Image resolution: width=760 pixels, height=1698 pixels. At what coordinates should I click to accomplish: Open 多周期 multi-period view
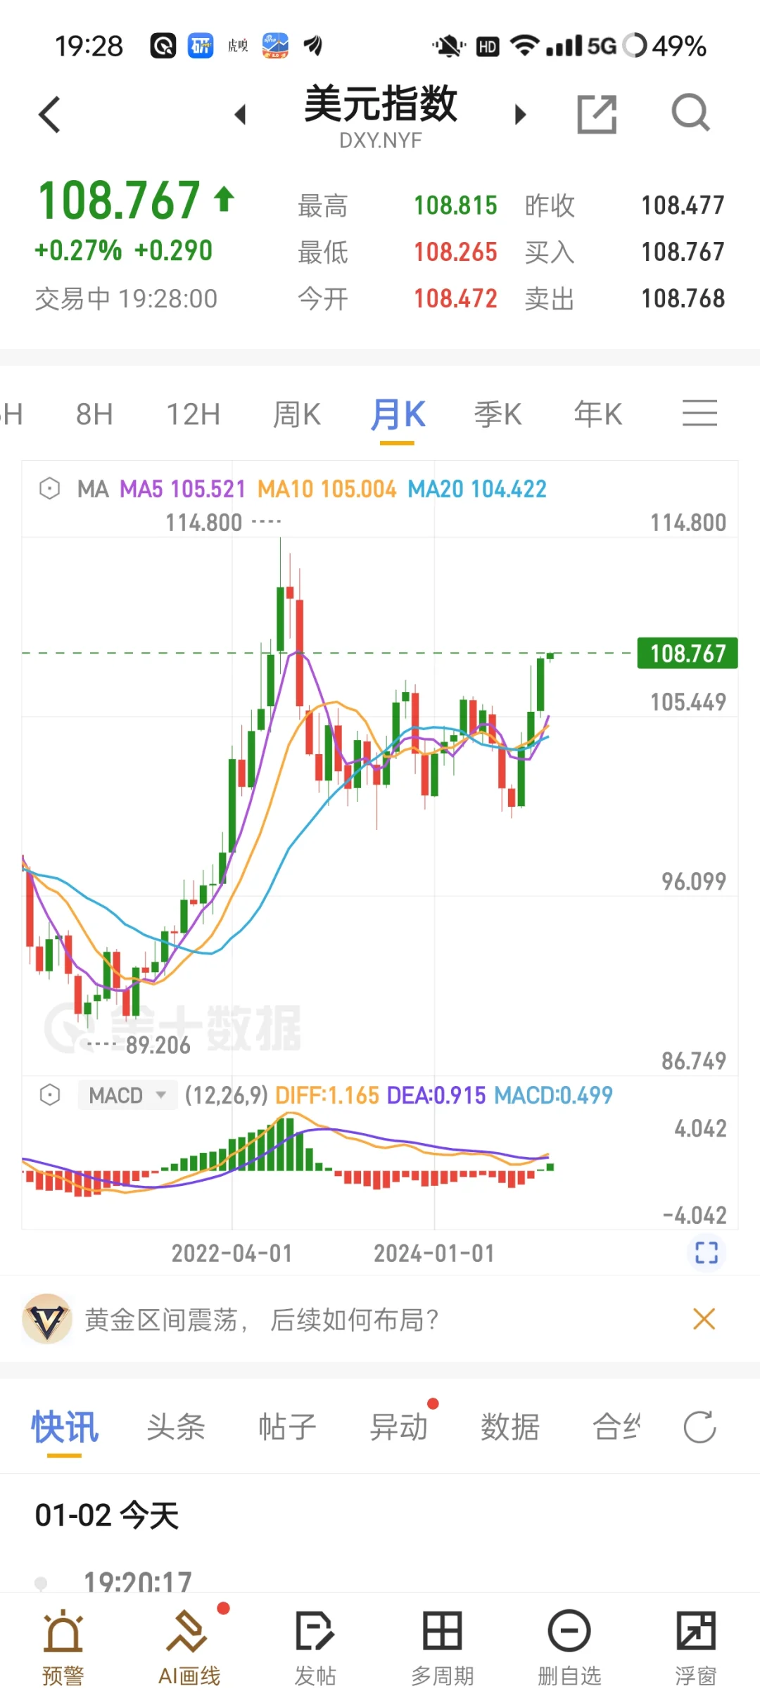coord(442,1647)
